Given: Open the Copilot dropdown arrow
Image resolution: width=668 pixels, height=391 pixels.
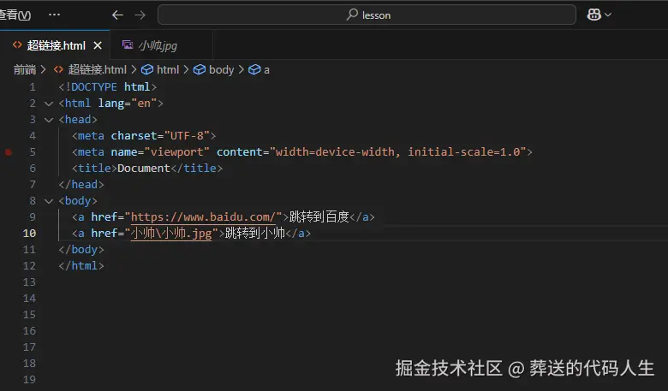Looking at the screenshot, I should coord(608,15).
